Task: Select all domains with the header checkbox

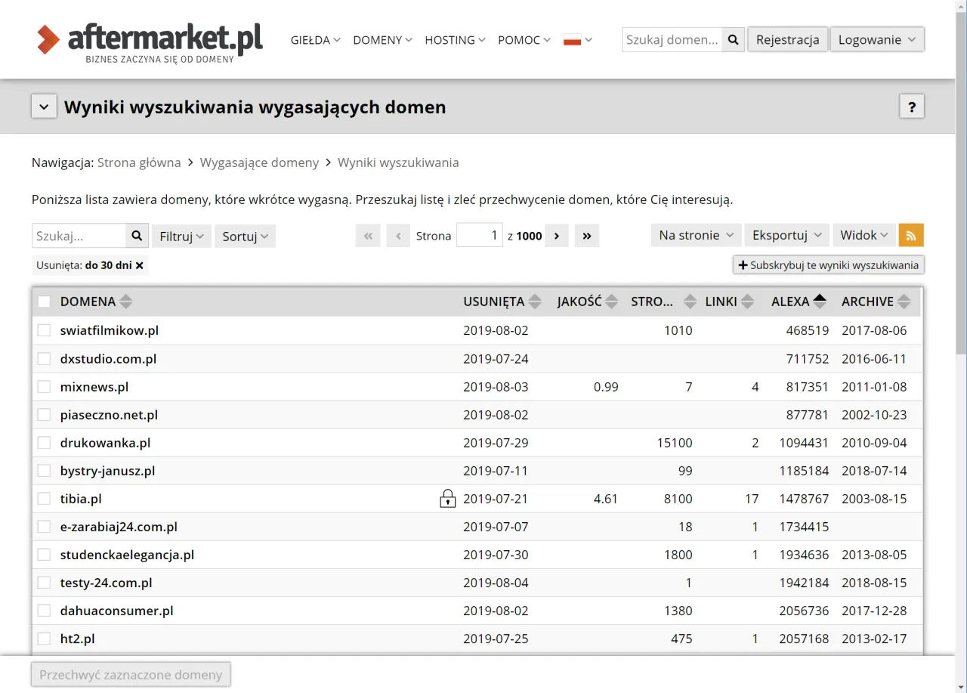Action: 44,301
